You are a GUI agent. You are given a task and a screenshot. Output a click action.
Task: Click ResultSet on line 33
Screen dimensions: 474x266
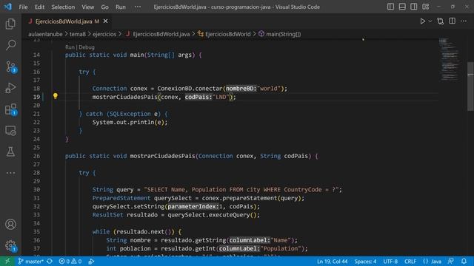pos(107,215)
